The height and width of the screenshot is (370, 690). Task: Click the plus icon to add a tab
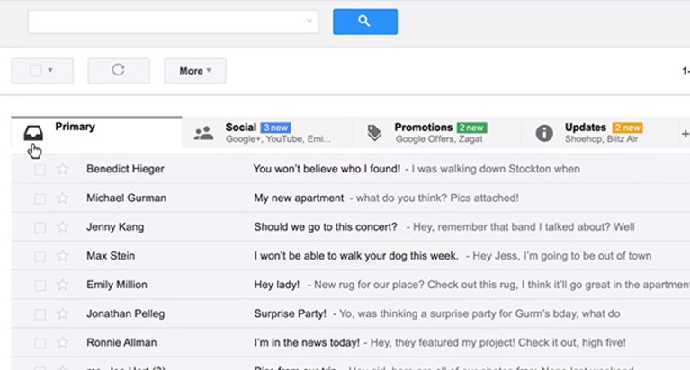(686, 134)
